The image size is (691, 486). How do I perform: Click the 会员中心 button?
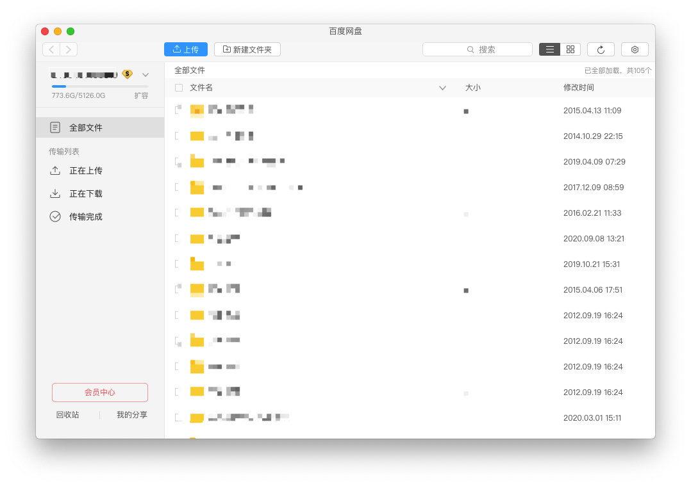[100, 393]
